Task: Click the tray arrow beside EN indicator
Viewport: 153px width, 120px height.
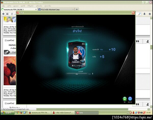Action: click(x=131, y=113)
